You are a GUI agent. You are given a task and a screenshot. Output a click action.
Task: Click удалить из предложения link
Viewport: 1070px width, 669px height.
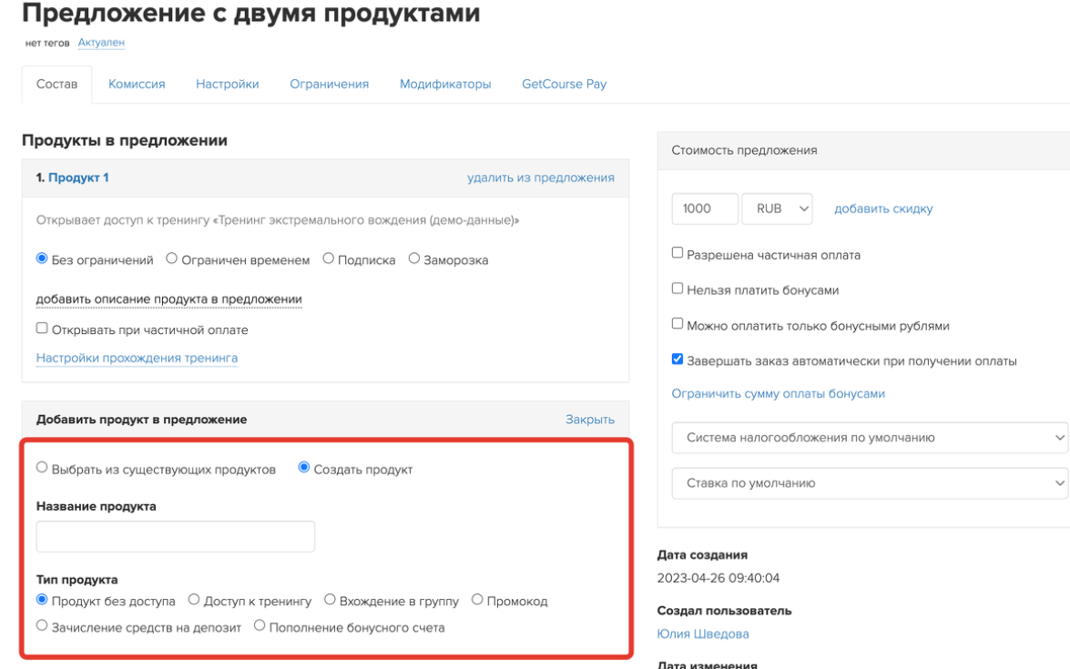tap(540, 177)
